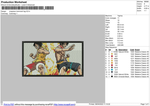The height and width of the screenshot is (106, 150).
Task: Click 'Natural White' description in stop row 1
Action: click(123, 52)
